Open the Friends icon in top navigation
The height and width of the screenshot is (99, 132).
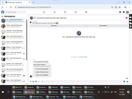(55, 12)
